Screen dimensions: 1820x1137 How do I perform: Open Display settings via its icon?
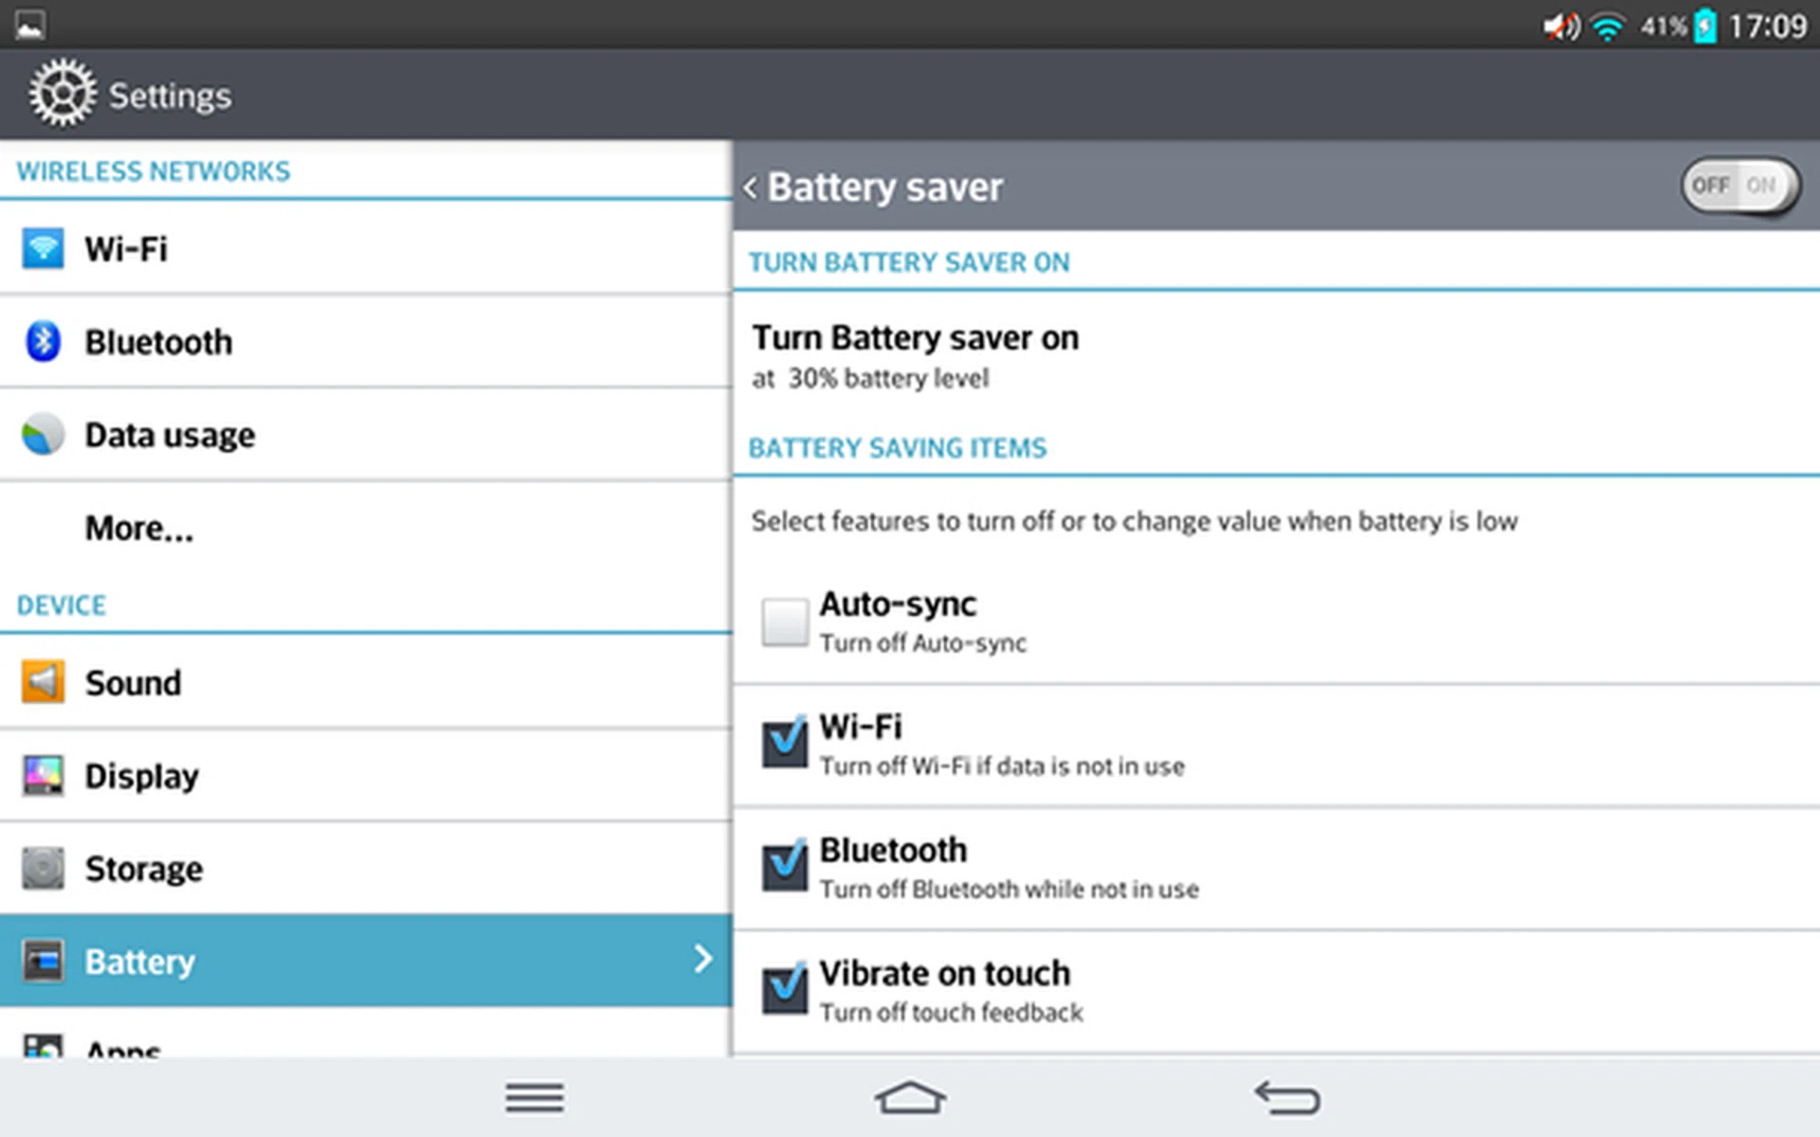click(43, 775)
